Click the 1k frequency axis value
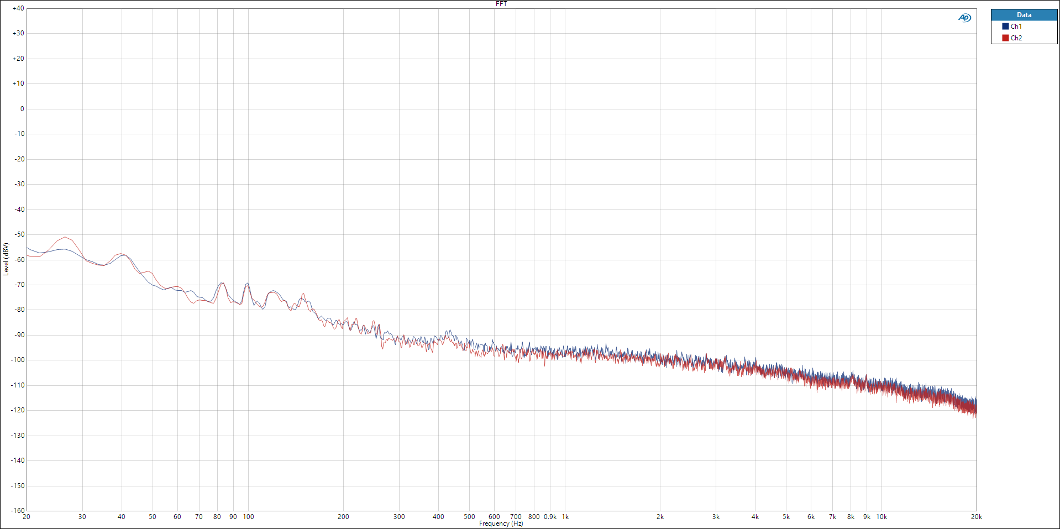The image size is (1060, 529). (565, 517)
